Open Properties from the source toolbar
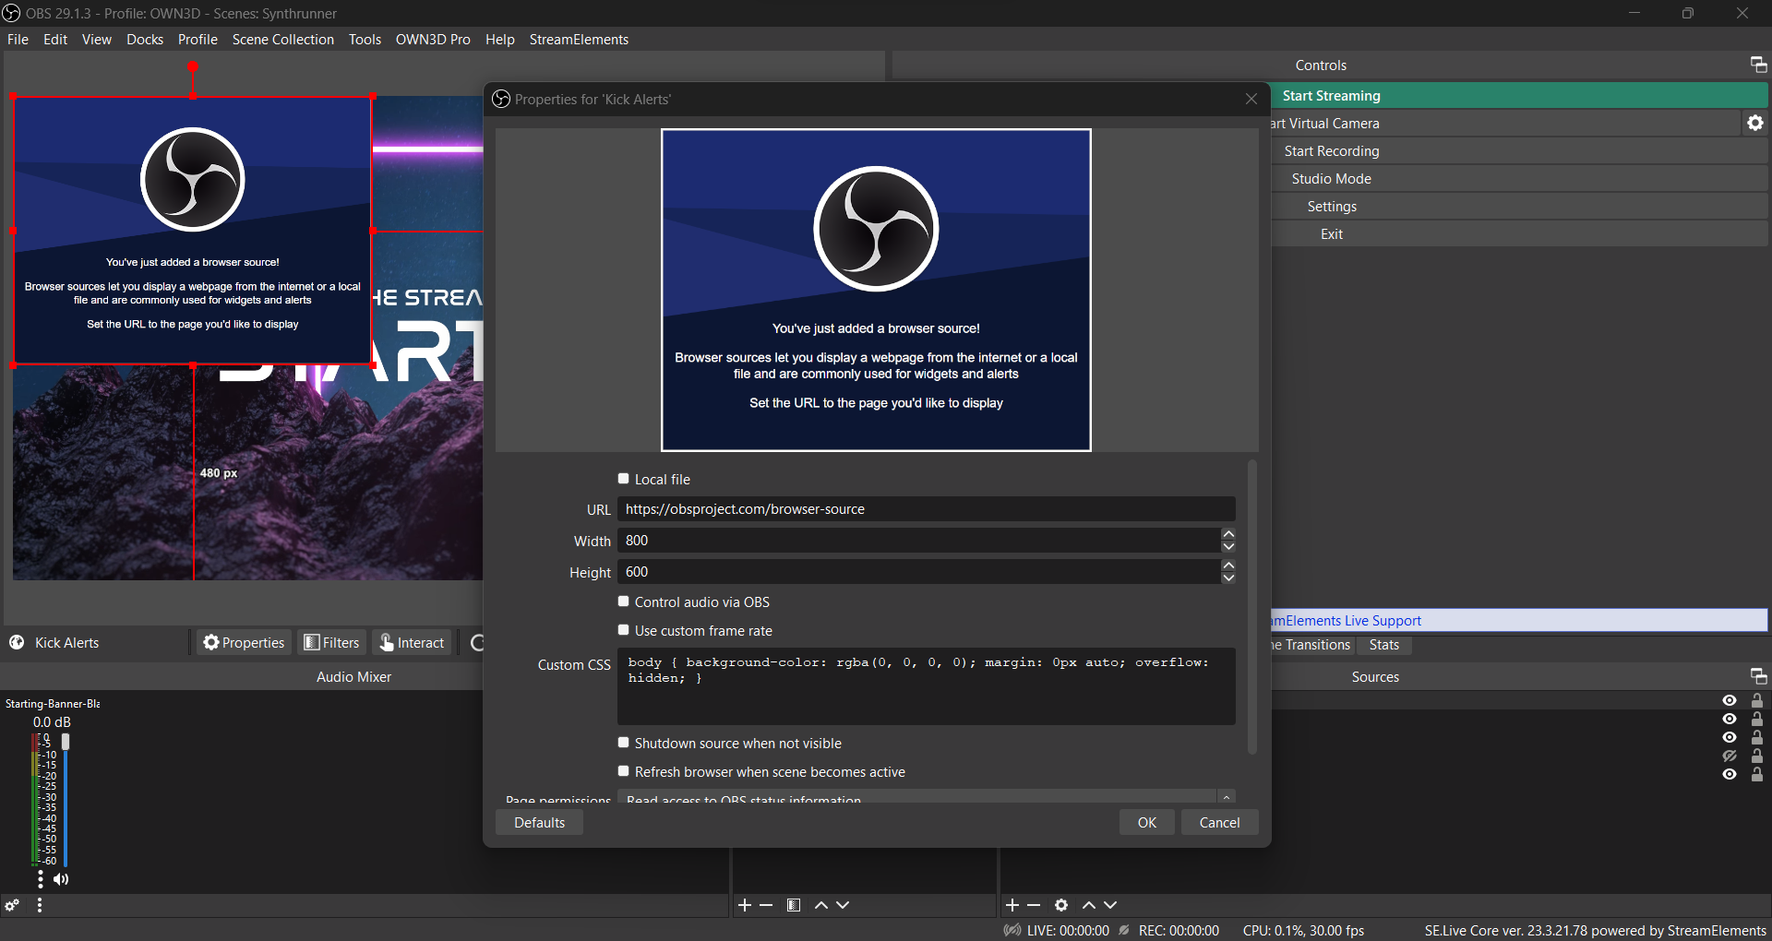 pyautogui.click(x=244, y=642)
